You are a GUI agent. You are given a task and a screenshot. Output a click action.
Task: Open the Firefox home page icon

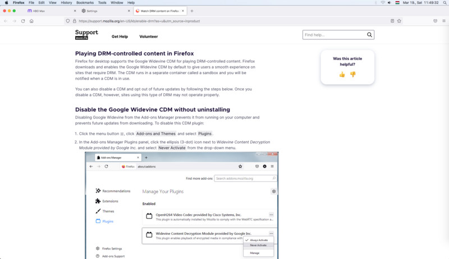point(31,21)
